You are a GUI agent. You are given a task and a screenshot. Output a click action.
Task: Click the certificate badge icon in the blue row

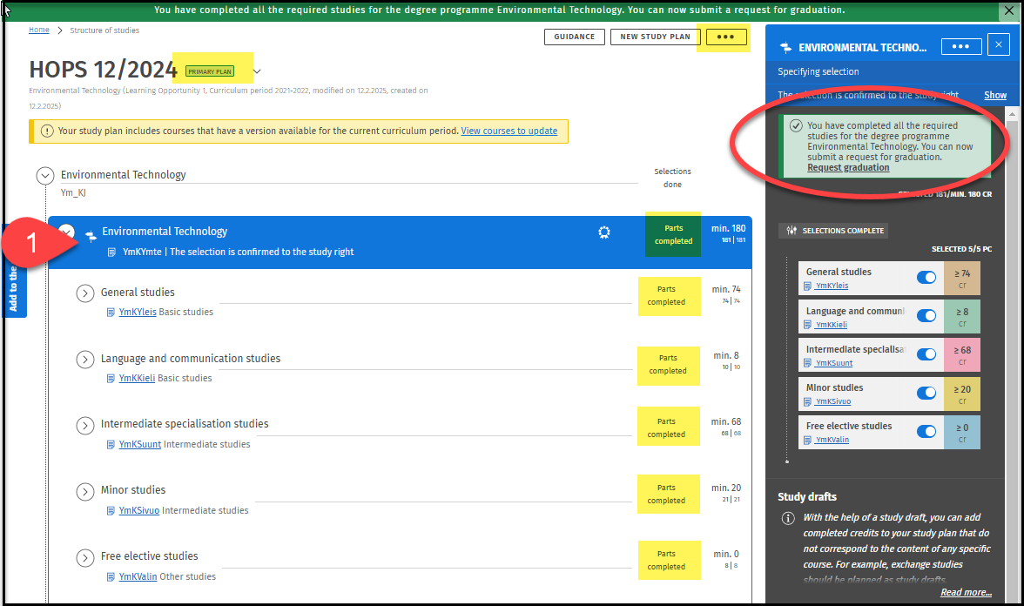(604, 232)
